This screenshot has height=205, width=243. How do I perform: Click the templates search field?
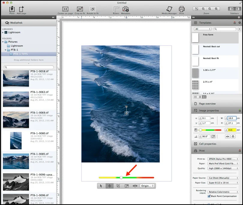(225, 29)
